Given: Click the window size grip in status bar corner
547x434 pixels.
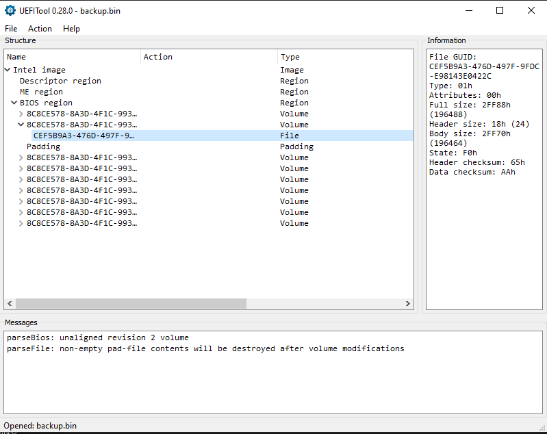Looking at the screenshot, I should pyautogui.click(x=542, y=428).
